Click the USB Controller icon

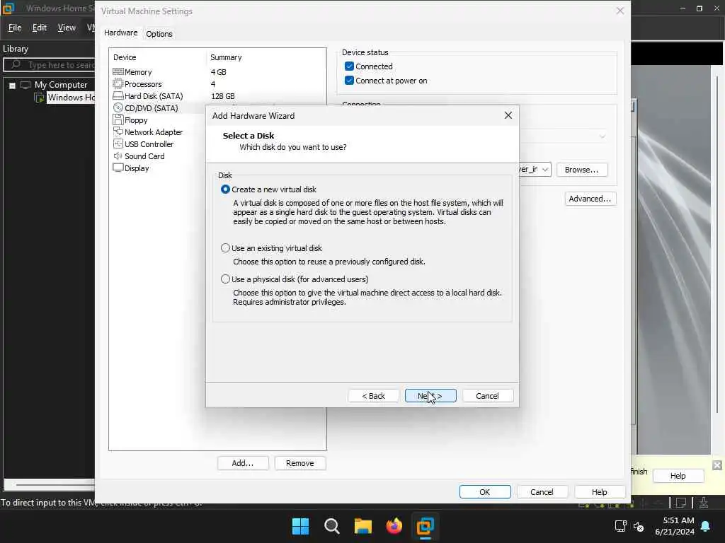[118, 144]
